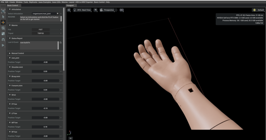The width and height of the screenshot is (266, 140).
Task: Click the PLAY simulation button
Action: [3, 45]
